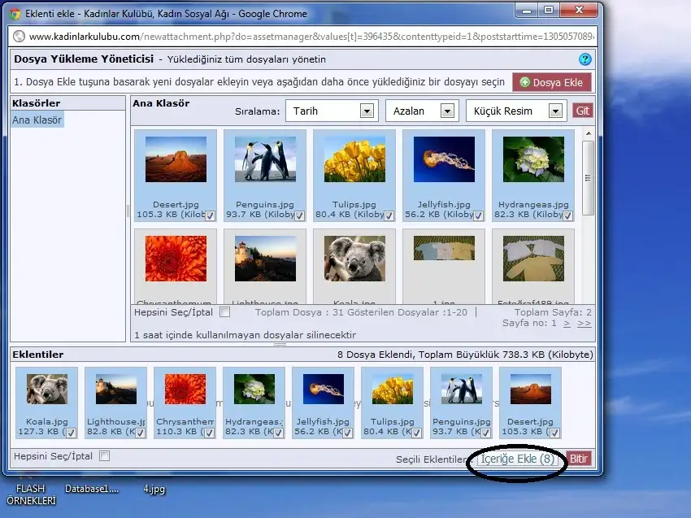Screen dimensions: 691x518
Task: Click the Desert thumbnail in Eklentiler
Action: (x=531, y=390)
